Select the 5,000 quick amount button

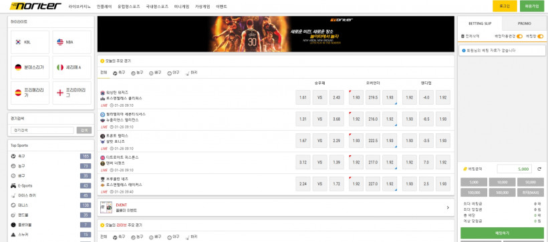click(x=474, y=183)
